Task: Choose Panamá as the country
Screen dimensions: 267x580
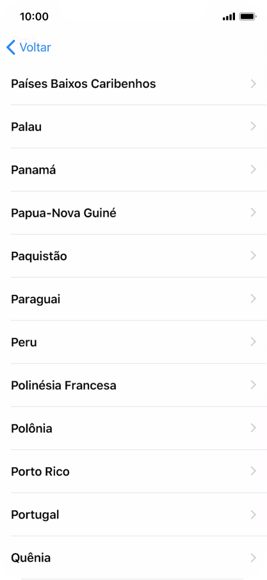Action: point(133,170)
